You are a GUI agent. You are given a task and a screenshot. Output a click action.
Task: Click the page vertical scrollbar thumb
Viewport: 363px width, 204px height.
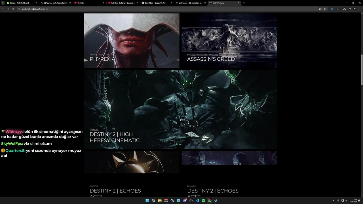pos(362,69)
